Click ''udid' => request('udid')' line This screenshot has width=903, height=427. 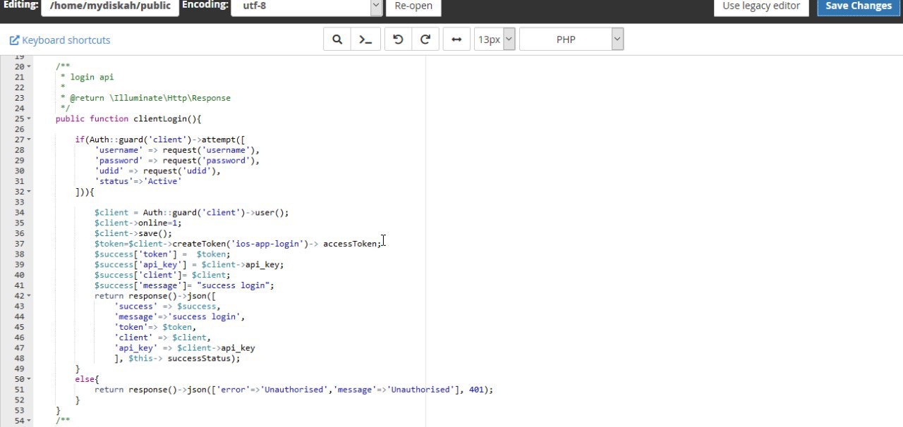(158, 171)
